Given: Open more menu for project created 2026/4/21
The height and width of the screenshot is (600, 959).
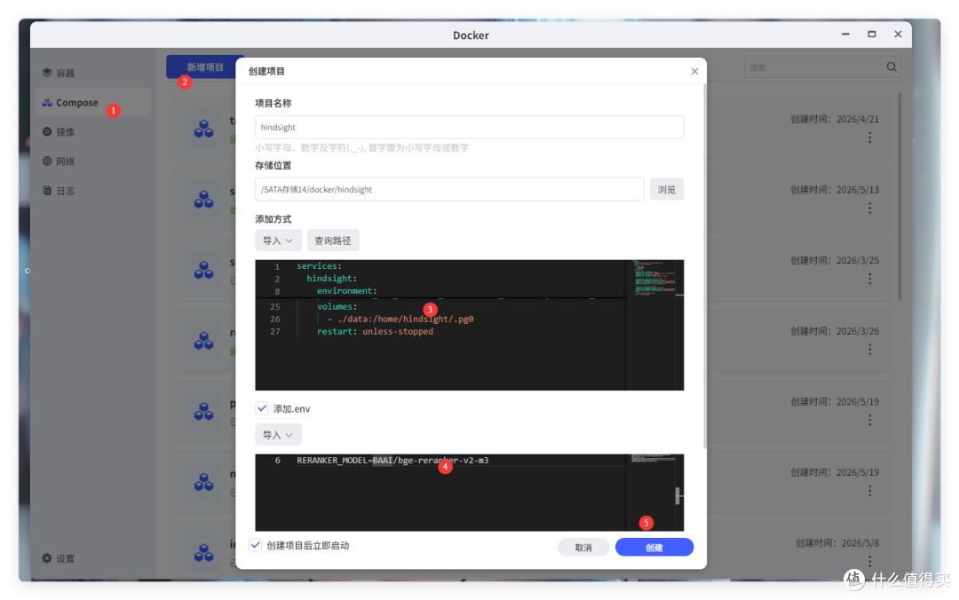Looking at the screenshot, I should [x=869, y=138].
